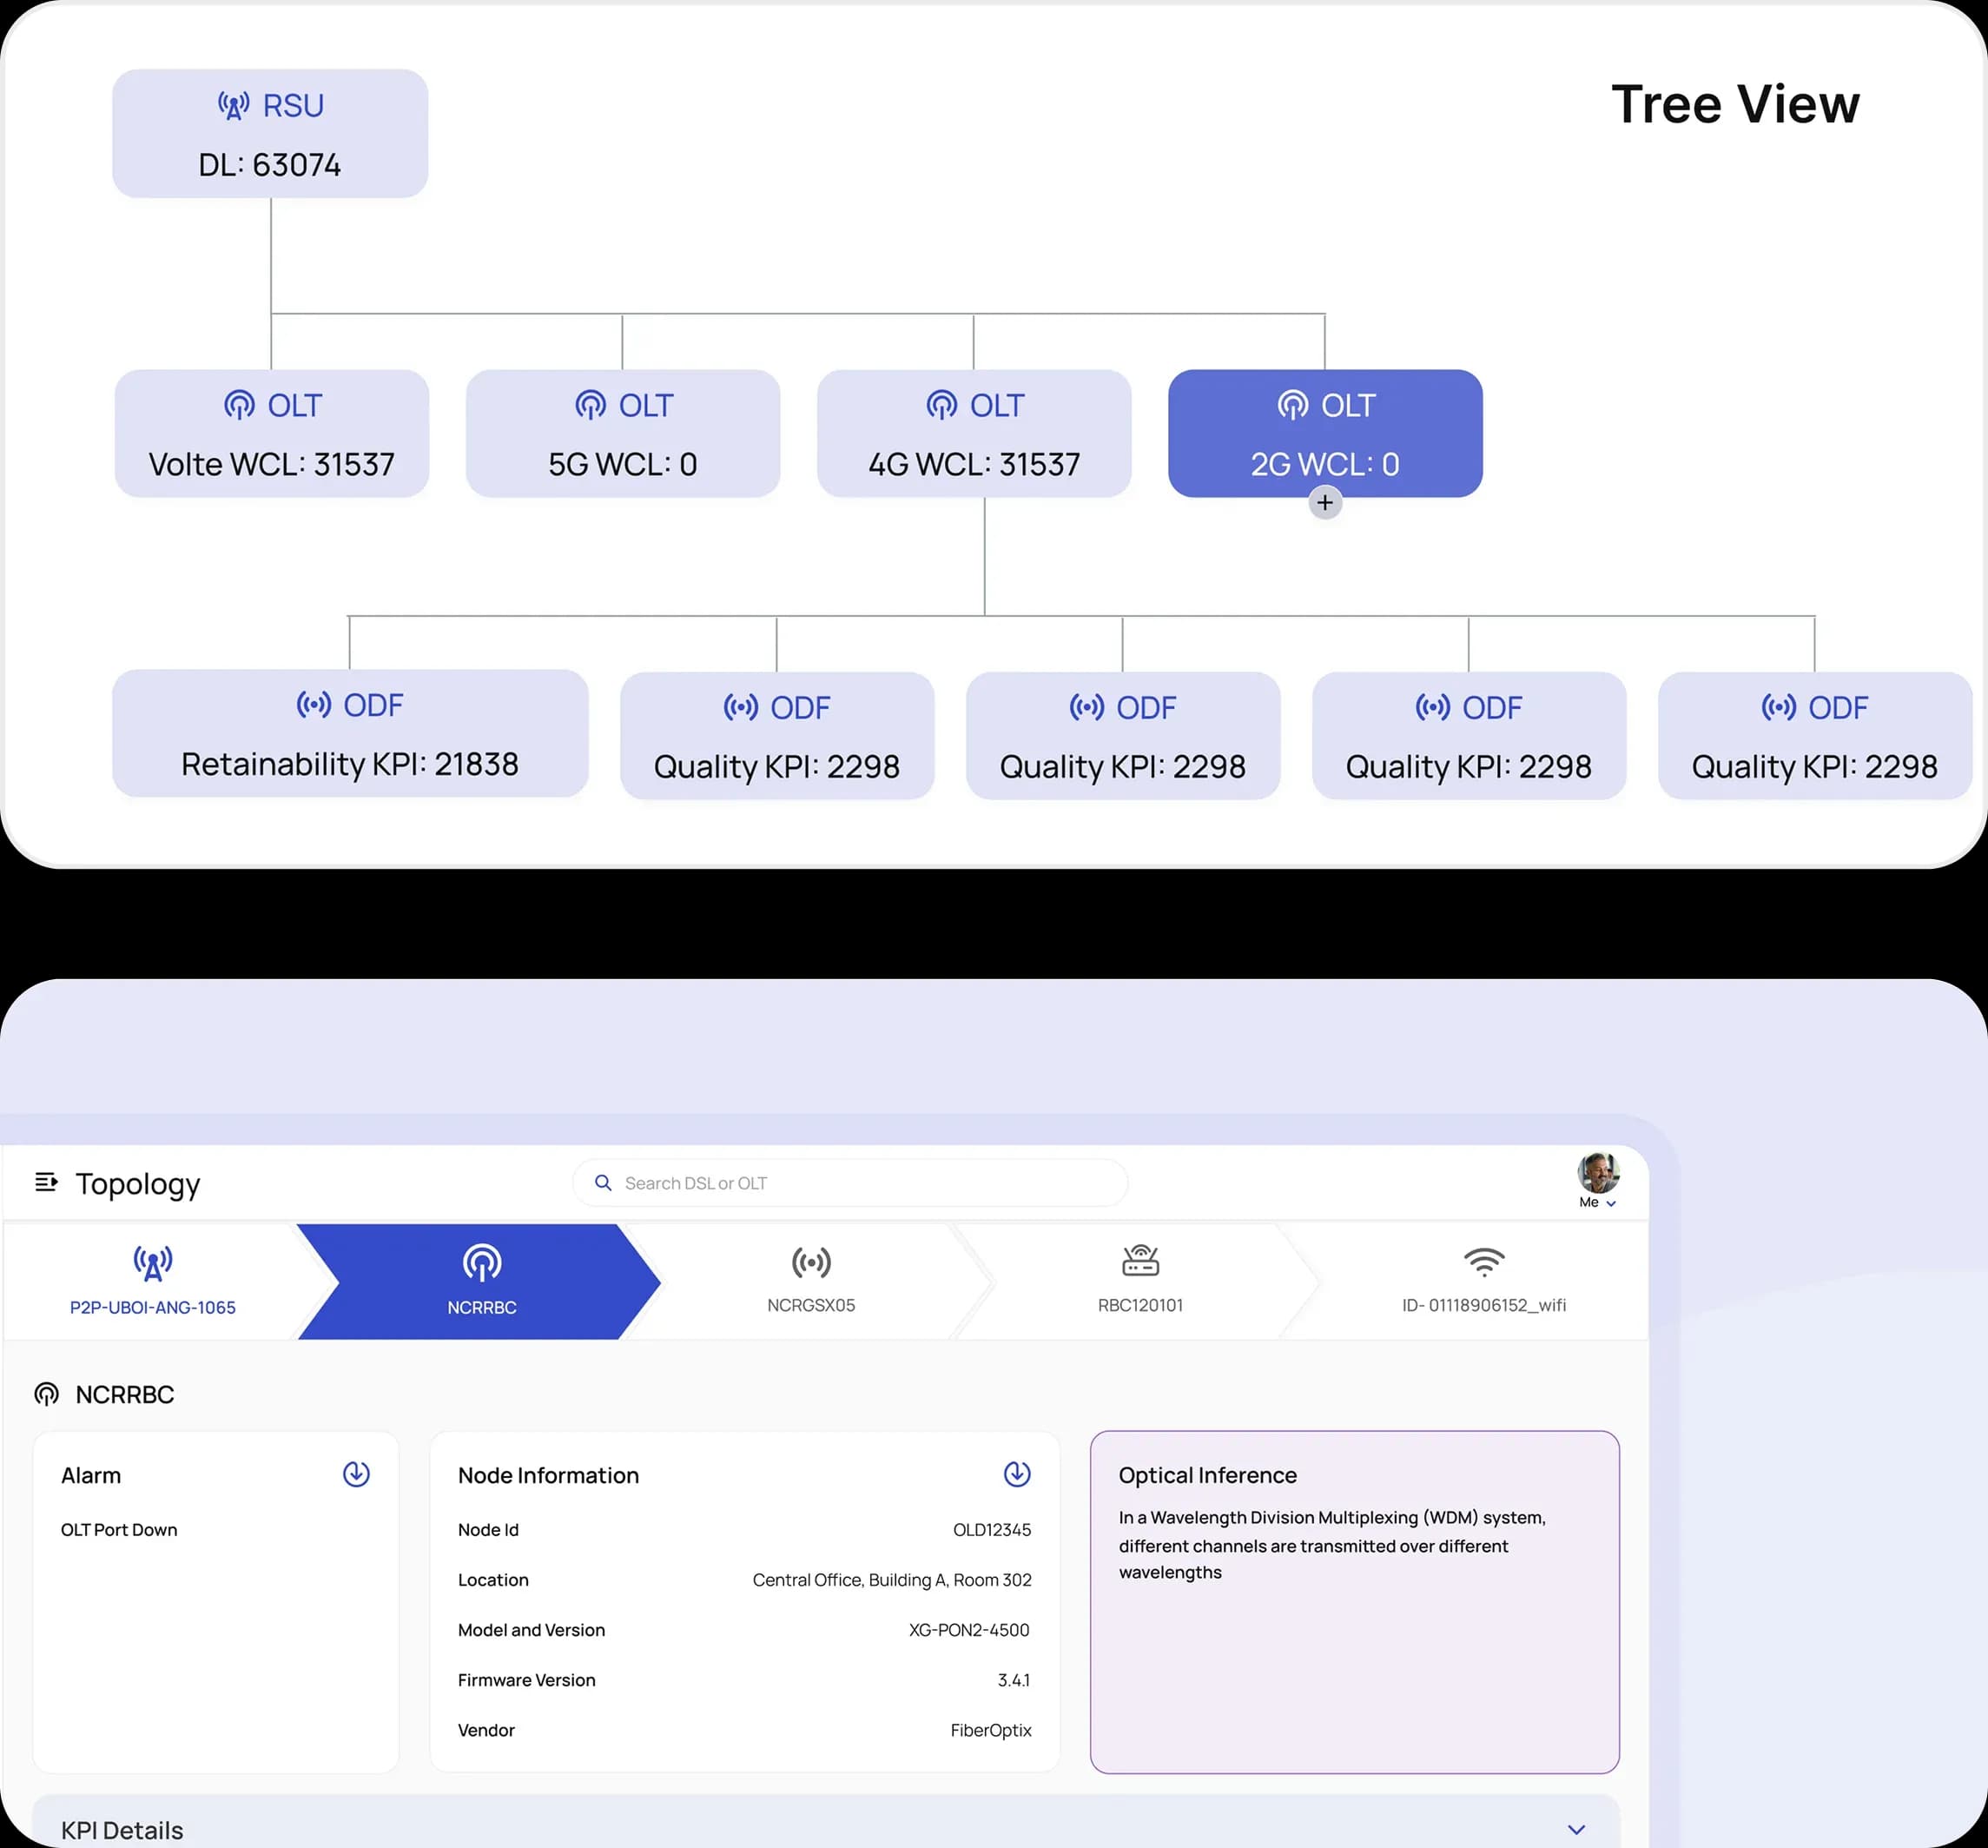Select the OLT 4G WCL: 31537 node
This screenshot has height=1848, width=1988.
click(974, 433)
